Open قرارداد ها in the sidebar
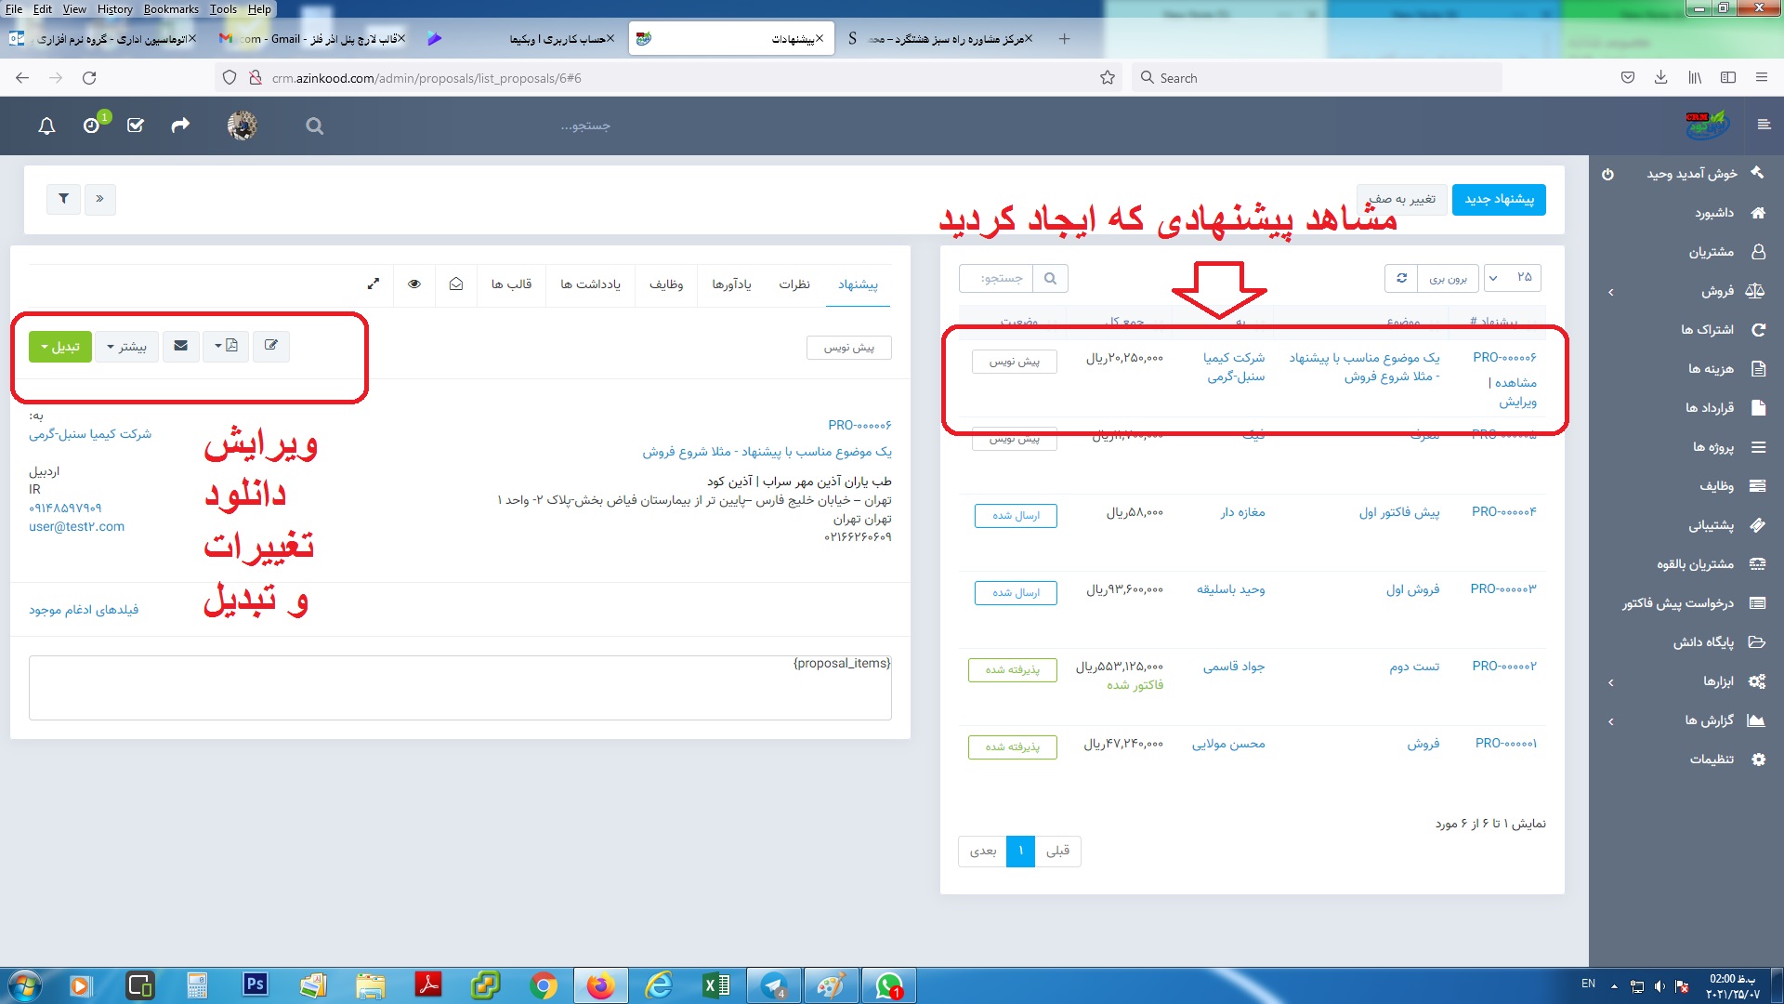Screen dimensions: 1784x1004 tap(1710, 408)
